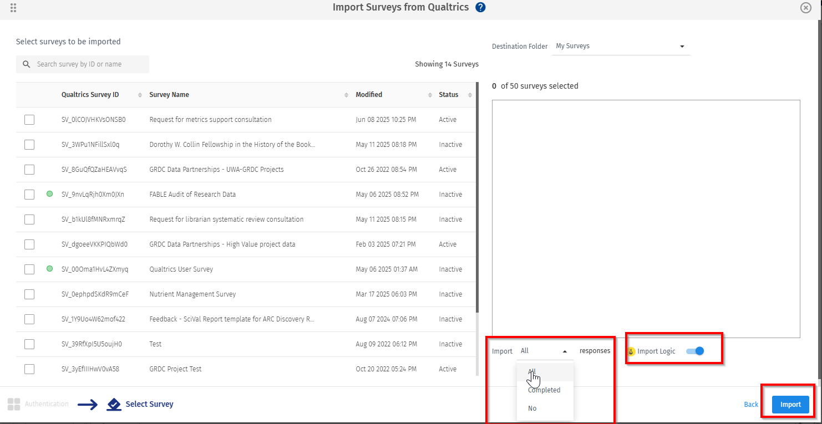Open the Destination Folder dropdown

click(620, 46)
